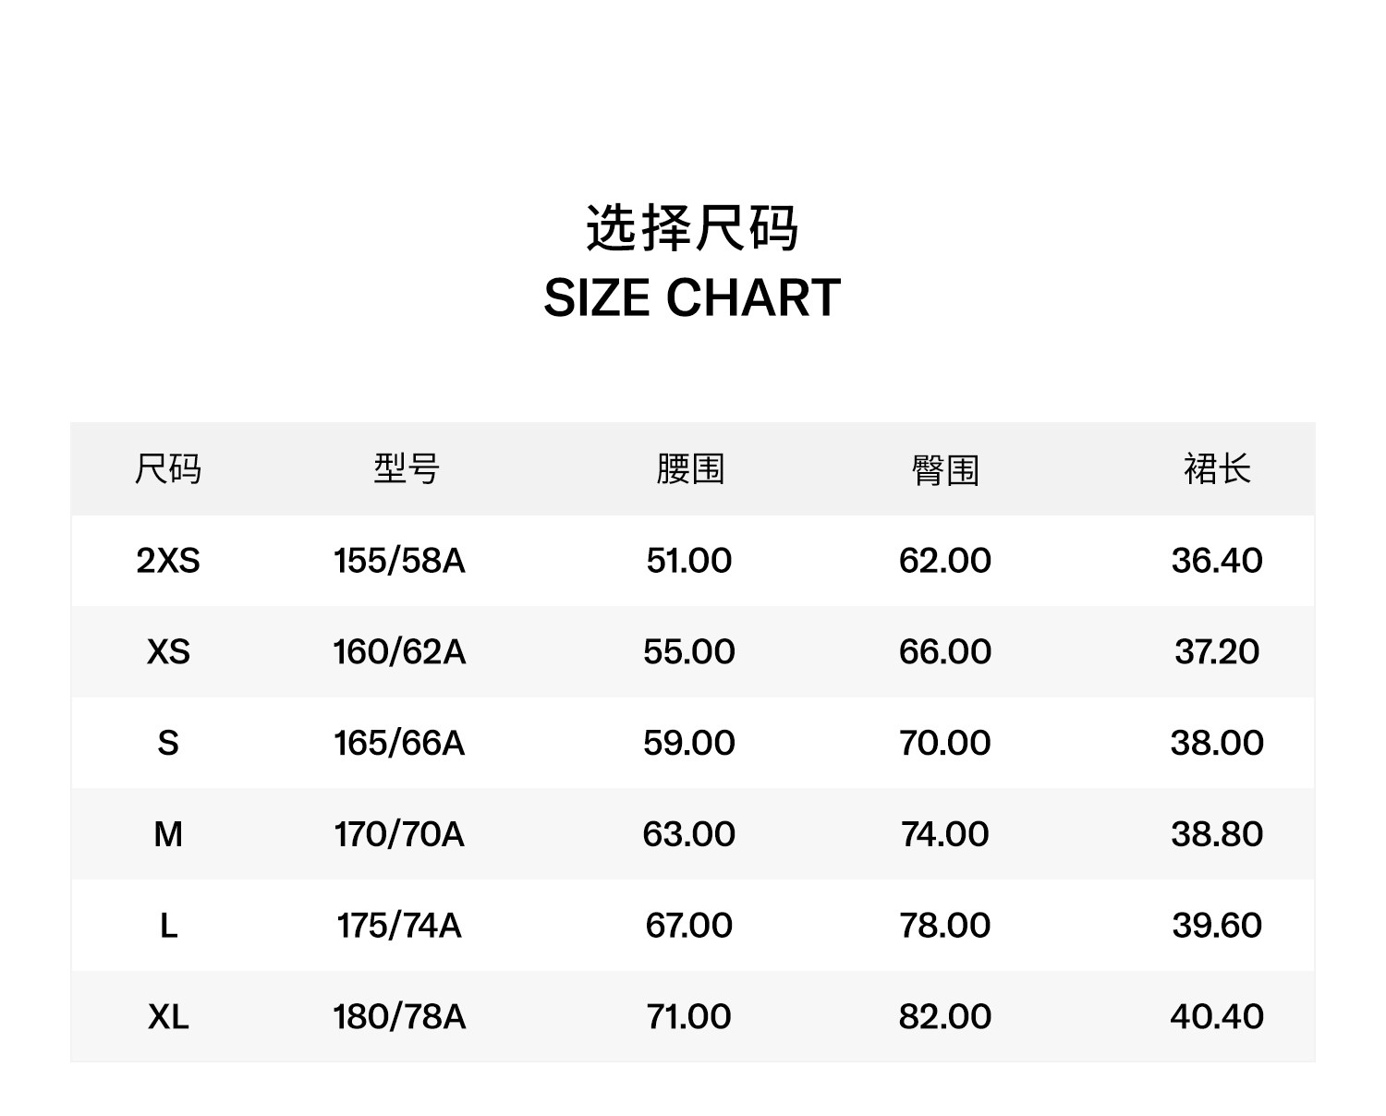Select the S size cell
The image size is (1386, 1116).
[167, 743]
